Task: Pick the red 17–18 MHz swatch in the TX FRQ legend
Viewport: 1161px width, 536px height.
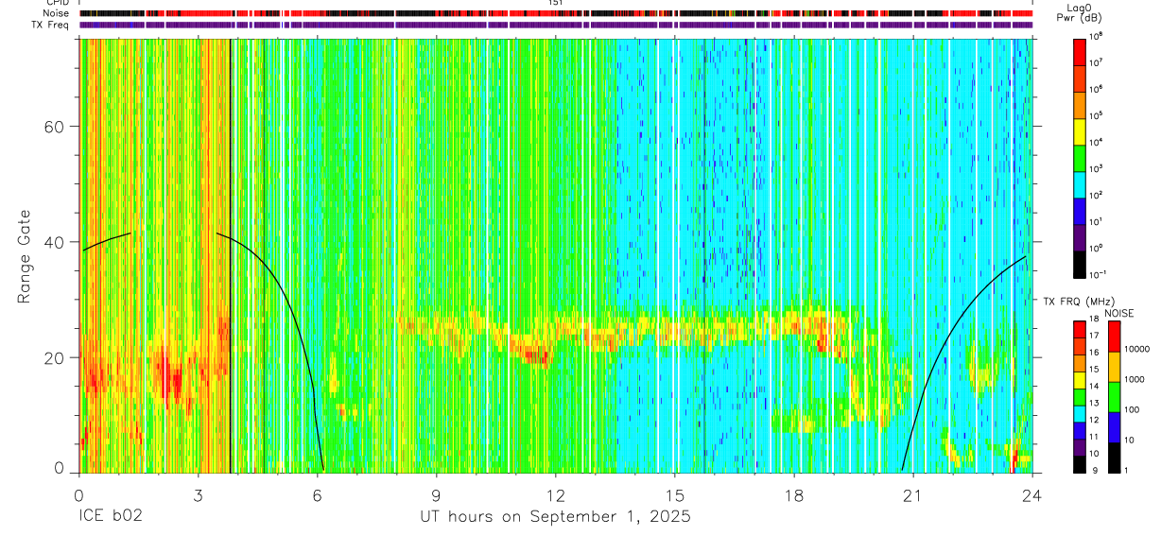Action: click(x=1080, y=330)
